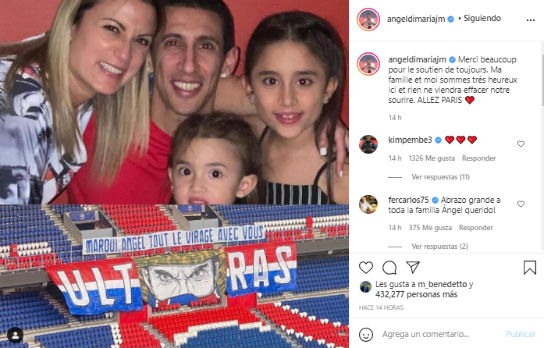Screen dimensions: 544x348
Task: Reply to kimpembe3 with Responder
Action: (478, 158)
